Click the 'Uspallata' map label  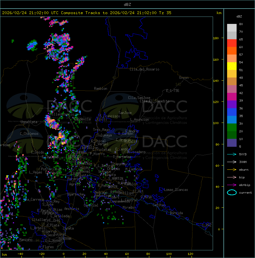[29, 122]
